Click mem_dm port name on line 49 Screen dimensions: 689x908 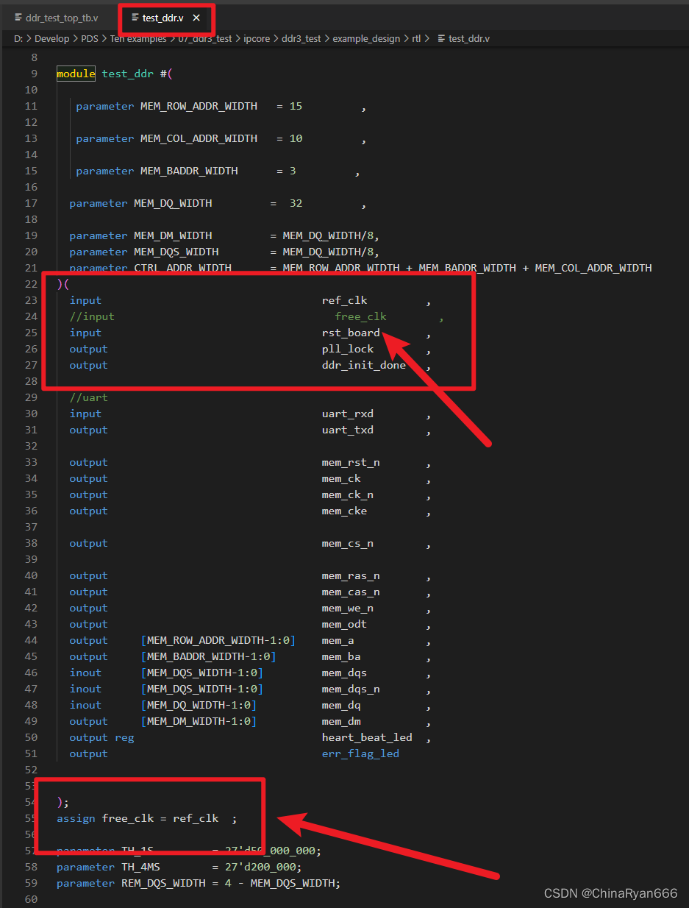tap(341, 721)
